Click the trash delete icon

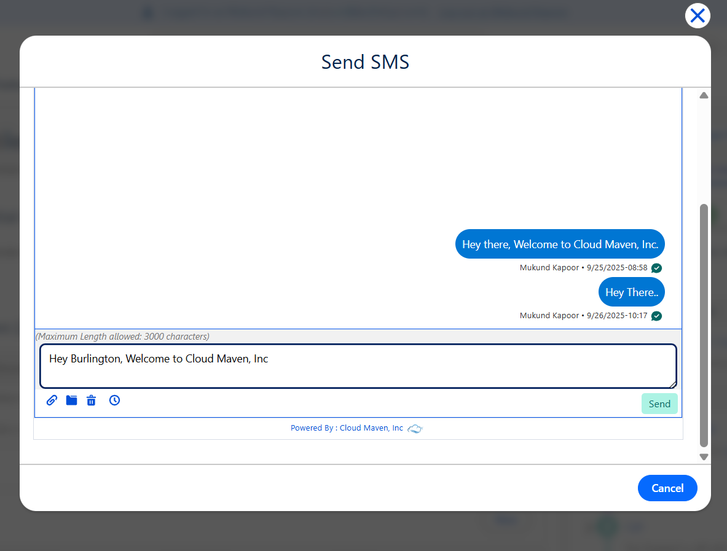92,401
